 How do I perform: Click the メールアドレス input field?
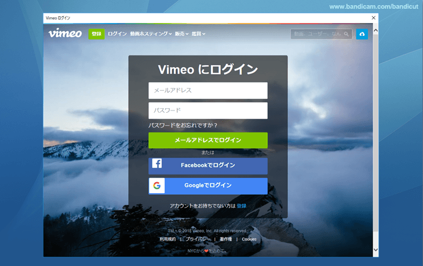(x=208, y=90)
